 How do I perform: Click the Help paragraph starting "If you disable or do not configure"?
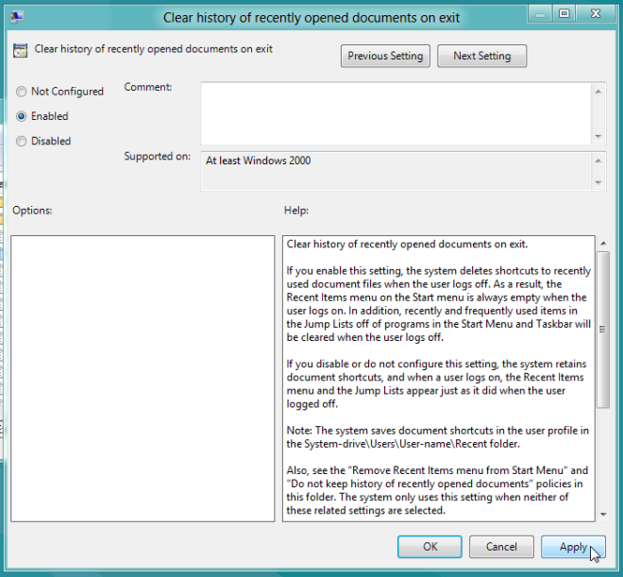point(436,383)
